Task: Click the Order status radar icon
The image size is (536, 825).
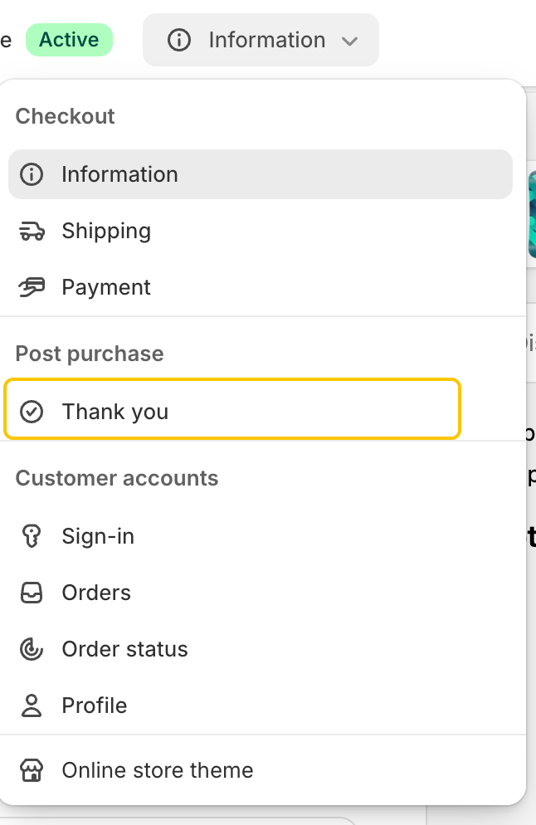Action: (x=32, y=649)
